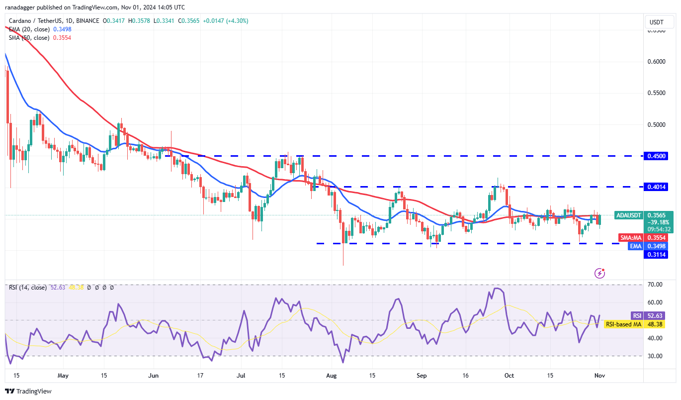Select the RSI (14, close) indicator legend
Viewport: 681px width, 400px height.
[x=27, y=288]
